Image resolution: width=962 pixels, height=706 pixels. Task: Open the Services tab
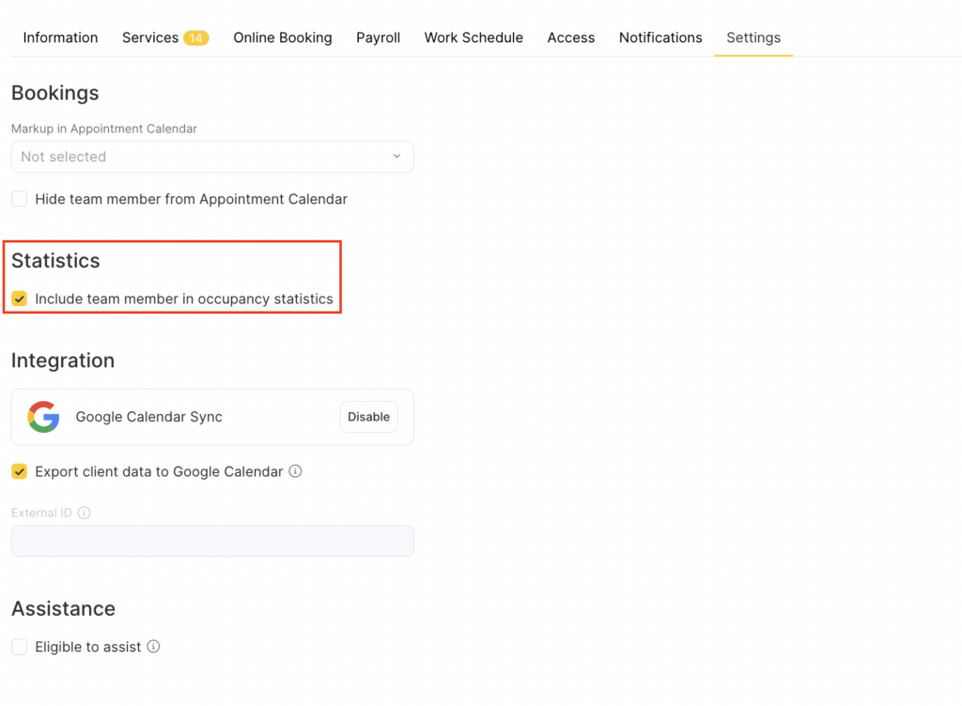pos(150,38)
